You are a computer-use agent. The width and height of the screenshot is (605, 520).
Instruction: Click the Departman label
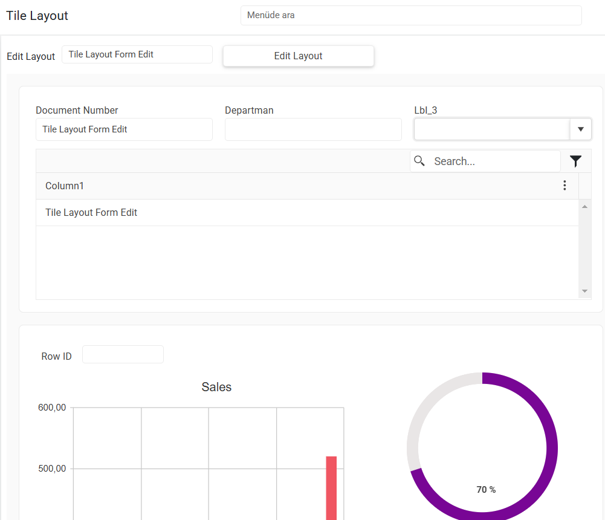(249, 111)
